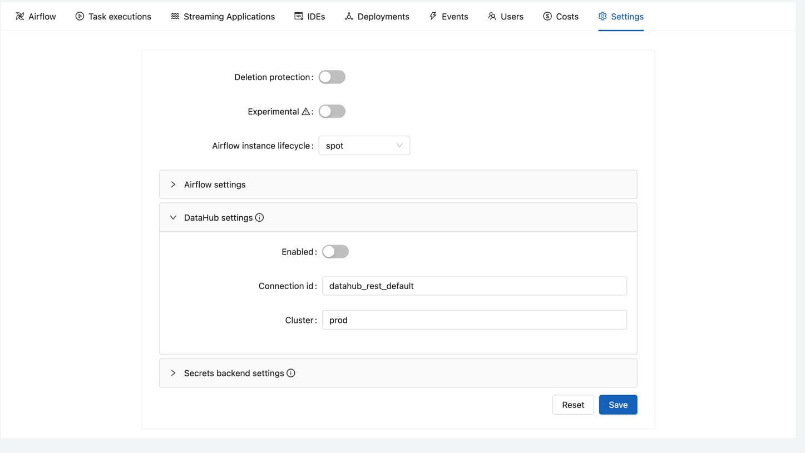Click the Users icon in the navigation
The image size is (805, 453).
click(x=492, y=16)
